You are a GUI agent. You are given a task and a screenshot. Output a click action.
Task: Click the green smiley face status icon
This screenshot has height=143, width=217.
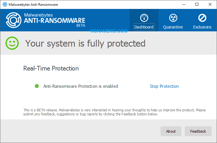click(x=12, y=43)
